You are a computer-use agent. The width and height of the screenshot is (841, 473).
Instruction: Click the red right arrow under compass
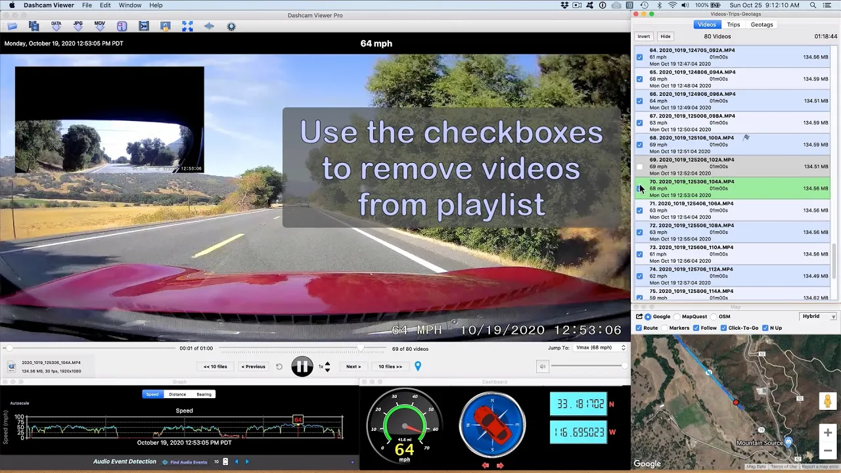click(x=500, y=465)
